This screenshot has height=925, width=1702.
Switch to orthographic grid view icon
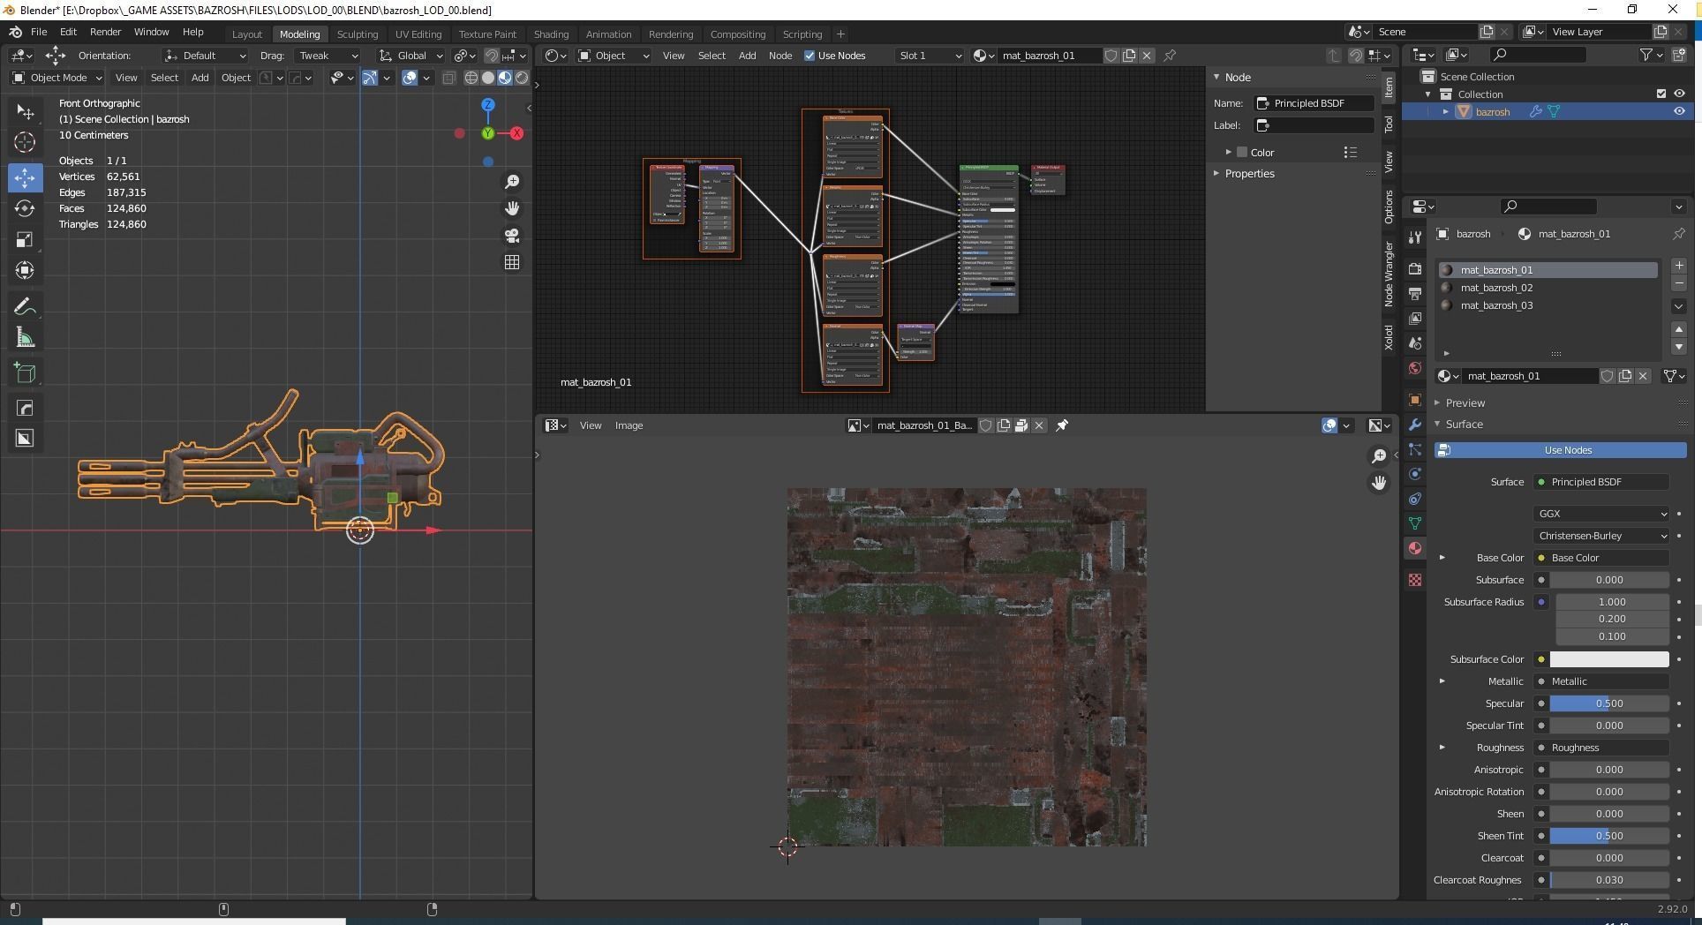click(x=512, y=263)
